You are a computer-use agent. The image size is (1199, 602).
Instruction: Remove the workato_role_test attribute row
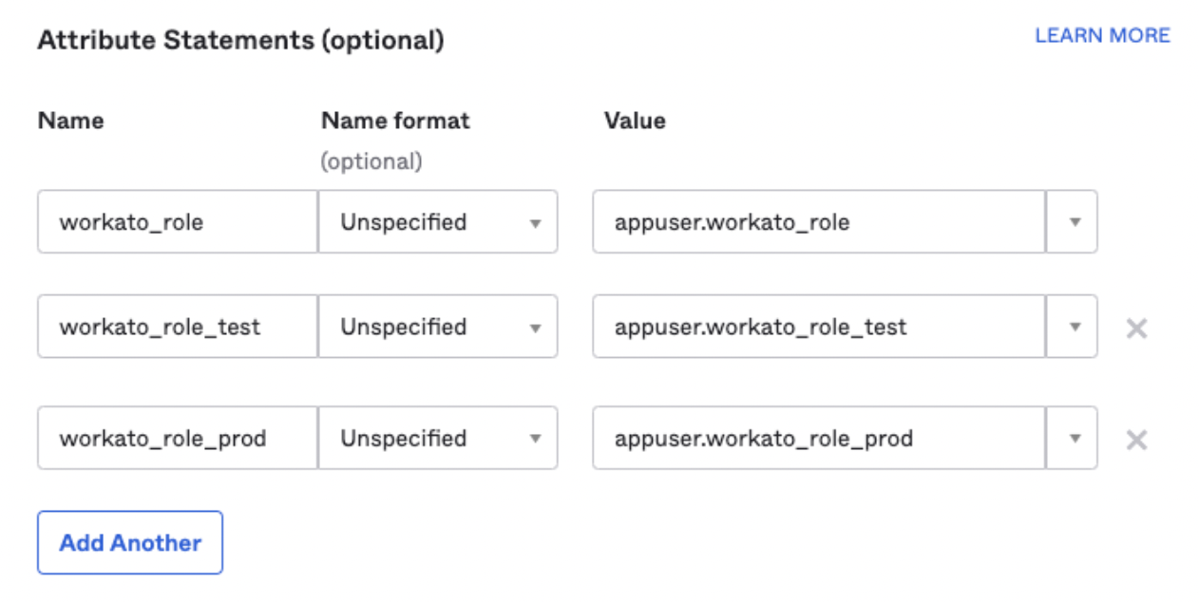1136,329
